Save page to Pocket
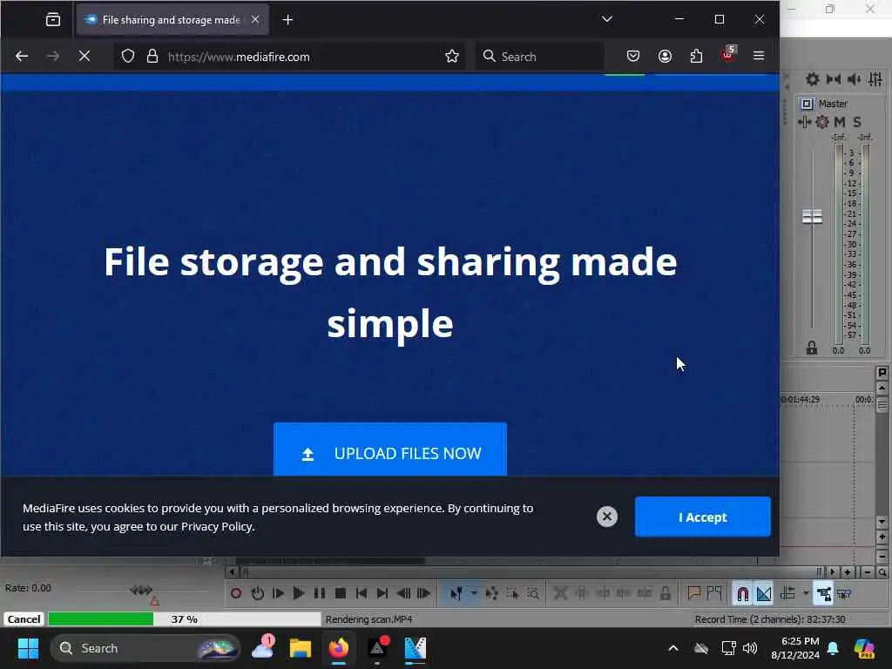892x669 pixels. 633,57
